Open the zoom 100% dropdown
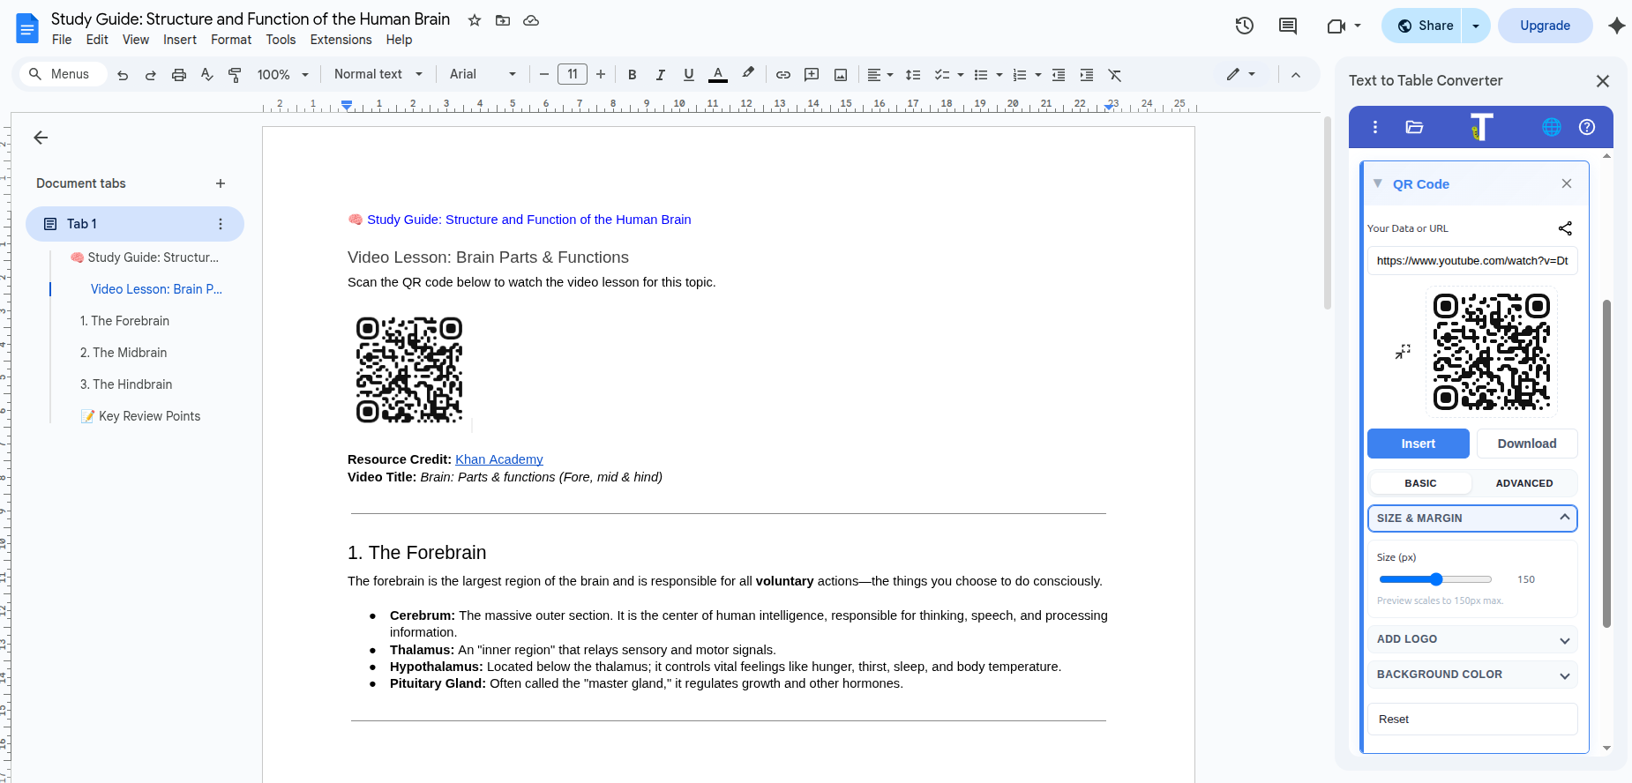 [x=283, y=75]
